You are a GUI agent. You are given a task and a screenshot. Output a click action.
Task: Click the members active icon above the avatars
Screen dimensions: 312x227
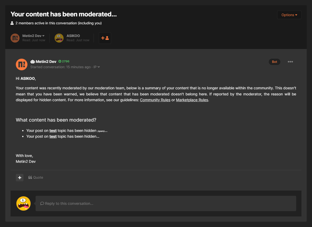12,23
